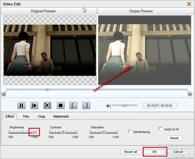The width and height of the screenshot is (195, 159).
Task: Stop the video playback
Action: click(x=61, y=106)
